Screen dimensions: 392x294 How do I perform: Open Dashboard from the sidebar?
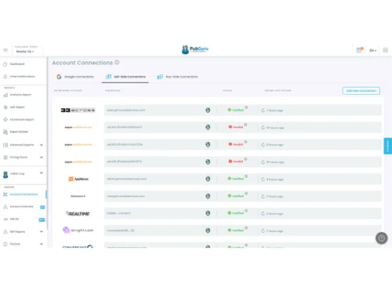pyautogui.click(x=17, y=64)
